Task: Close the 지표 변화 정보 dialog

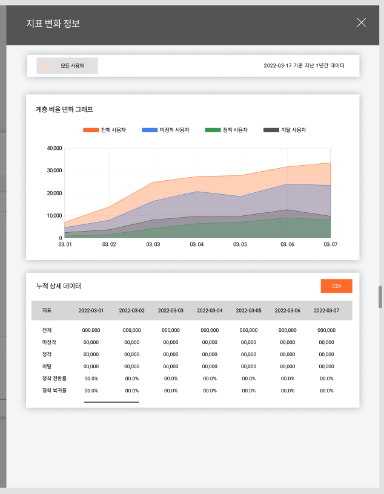Action: click(x=361, y=22)
